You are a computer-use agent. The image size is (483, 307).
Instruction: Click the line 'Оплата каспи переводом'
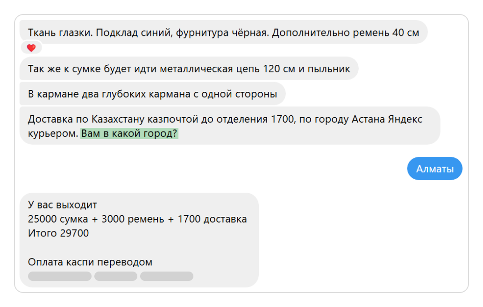90,262
